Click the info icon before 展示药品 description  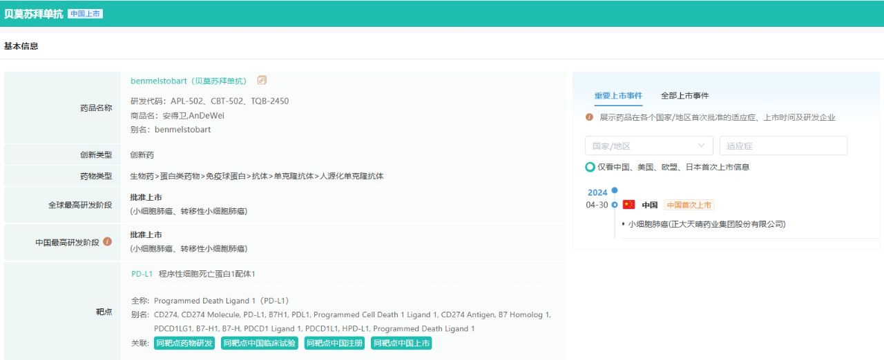pyautogui.click(x=589, y=117)
